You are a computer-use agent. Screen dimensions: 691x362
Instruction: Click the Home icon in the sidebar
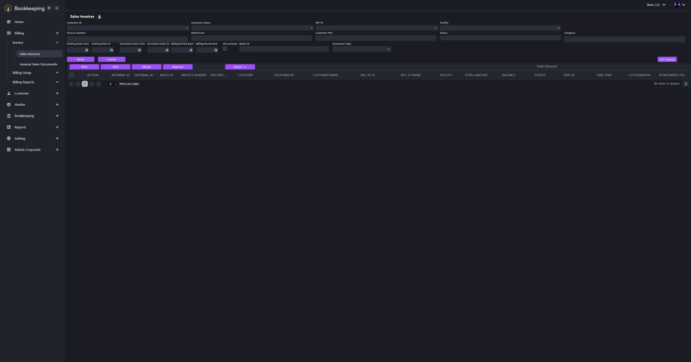pyautogui.click(x=8, y=22)
